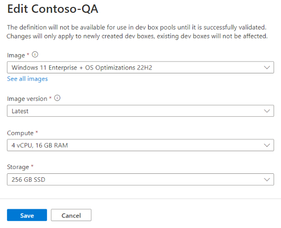Expand the Image dropdown chevron arrow
Image resolution: width=281 pixels, height=228 pixels.
[267, 67]
